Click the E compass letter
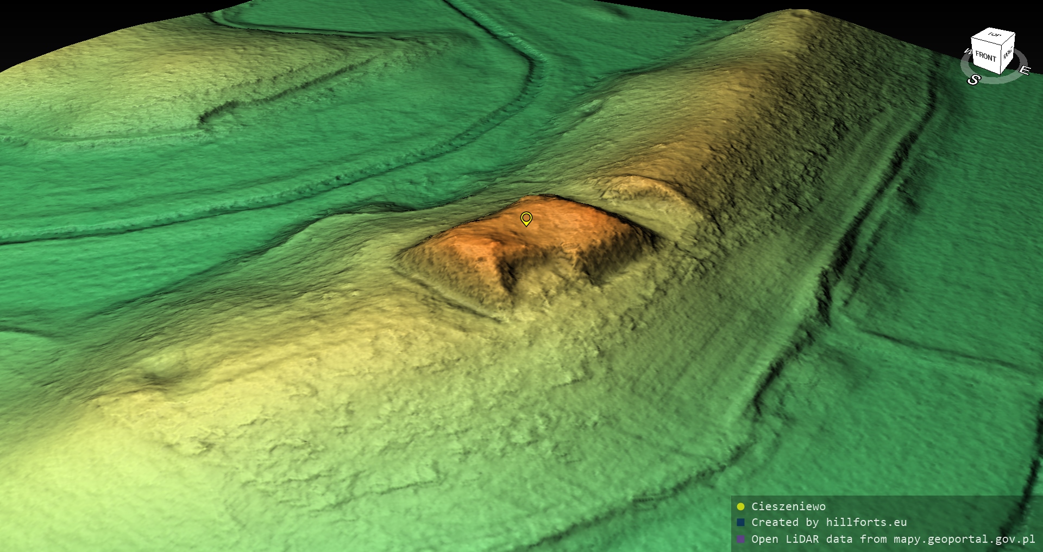Viewport: 1043px width, 552px height. coord(1024,71)
